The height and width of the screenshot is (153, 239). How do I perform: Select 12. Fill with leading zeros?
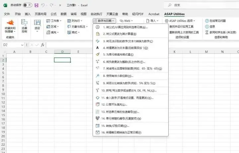130,105
